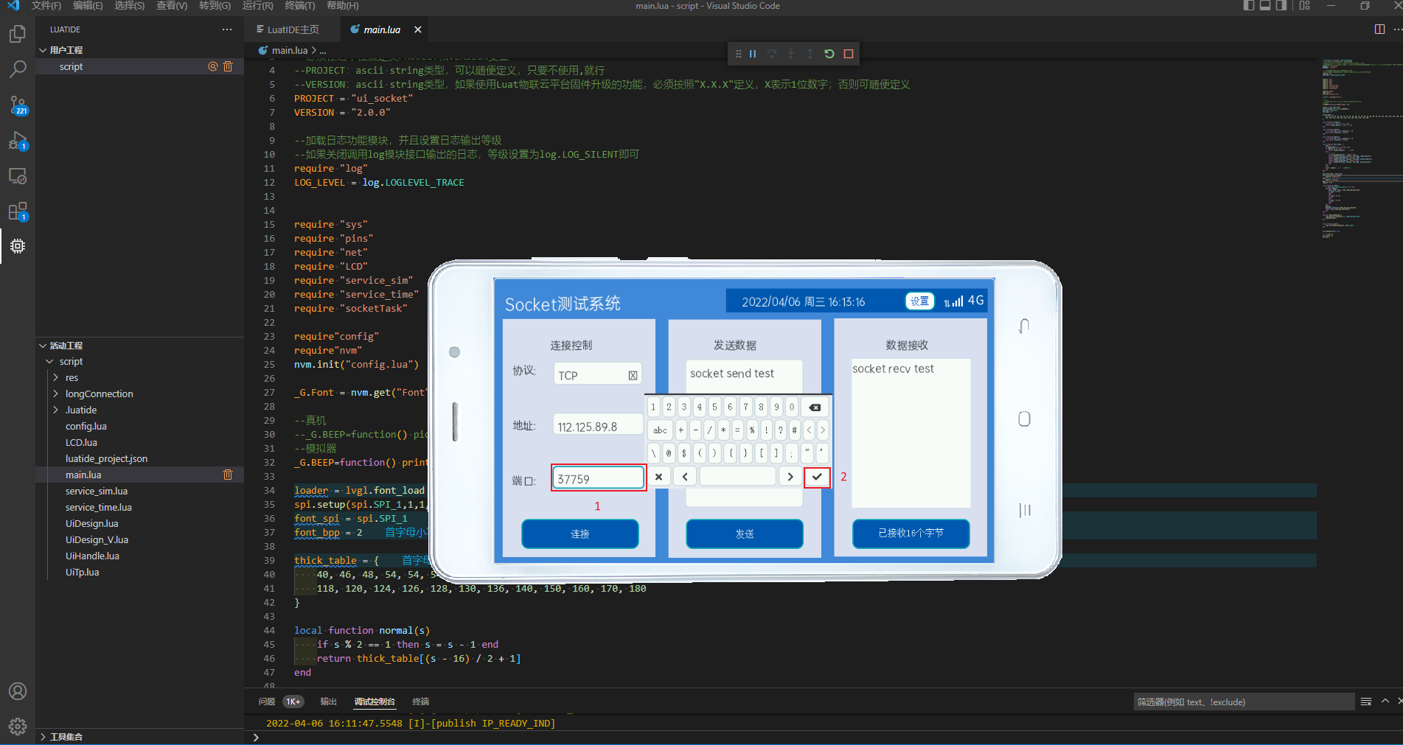1403x745 pixels.
Task: Open Run and Debug view
Action: 18,141
